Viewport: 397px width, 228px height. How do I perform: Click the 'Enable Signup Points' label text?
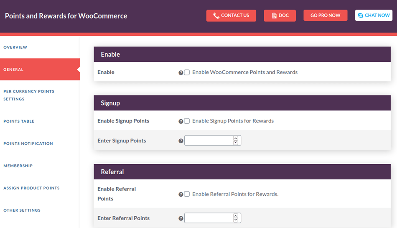[x=123, y=121]
